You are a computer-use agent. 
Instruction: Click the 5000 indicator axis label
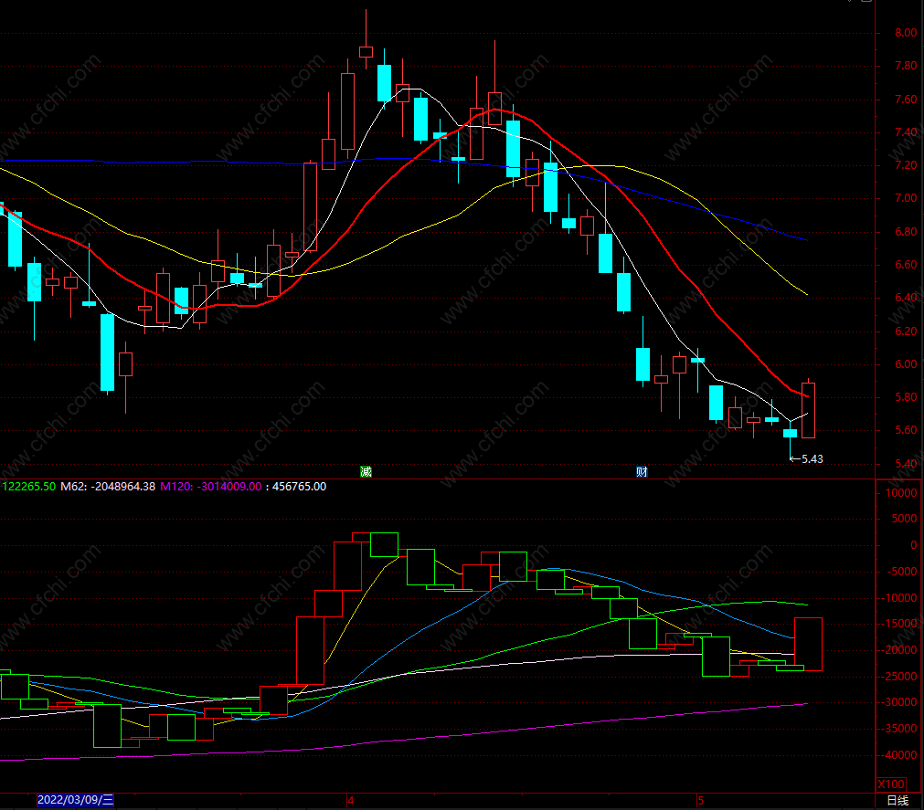coord(904,519)
